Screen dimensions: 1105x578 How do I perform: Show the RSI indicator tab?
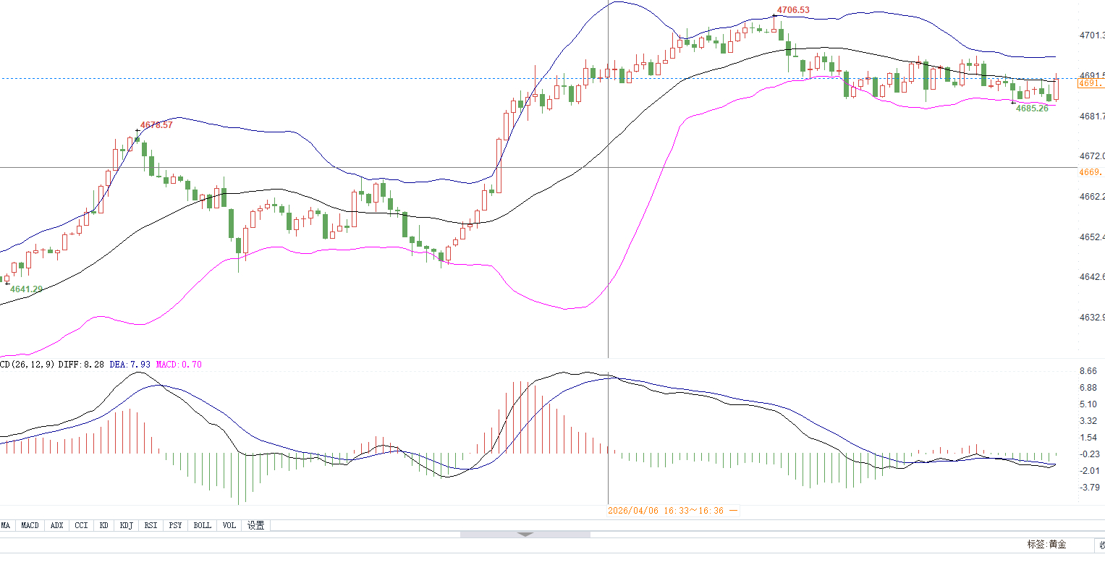coord(151,525)
